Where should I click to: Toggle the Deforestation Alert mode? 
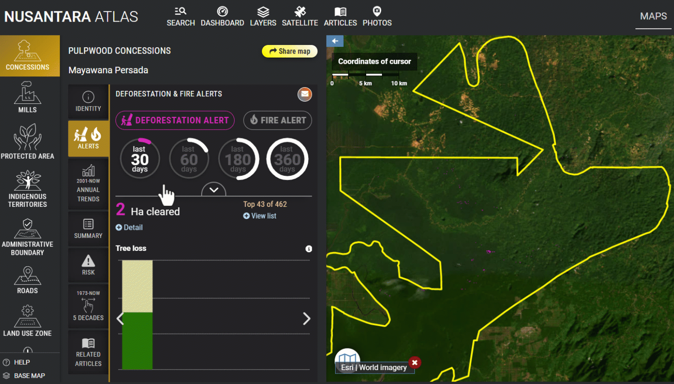(175, 121)
